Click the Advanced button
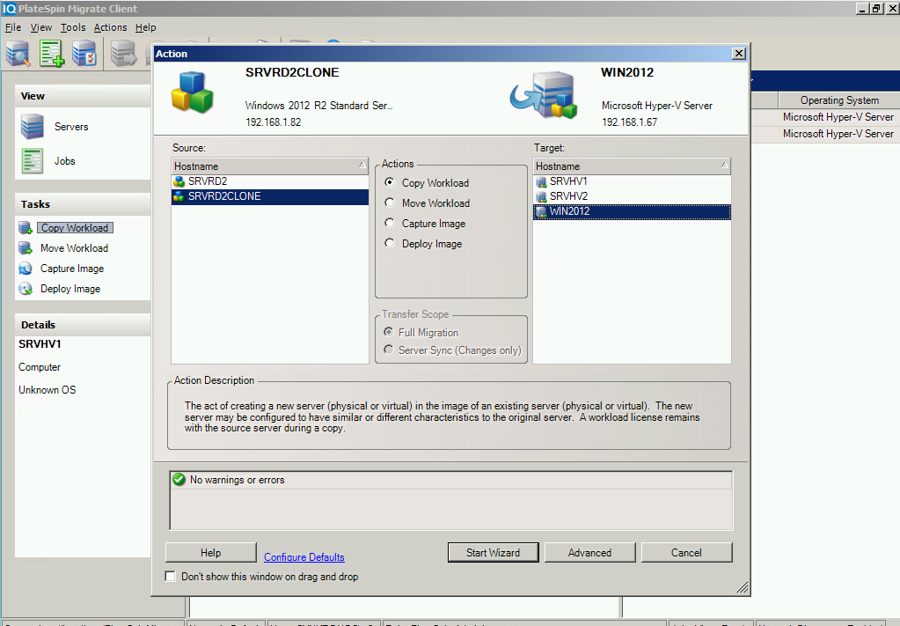The image size is (900, 626). 589,553
